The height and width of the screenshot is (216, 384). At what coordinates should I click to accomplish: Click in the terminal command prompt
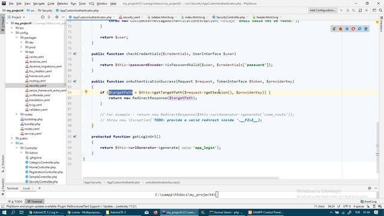(x=217, y=194)
